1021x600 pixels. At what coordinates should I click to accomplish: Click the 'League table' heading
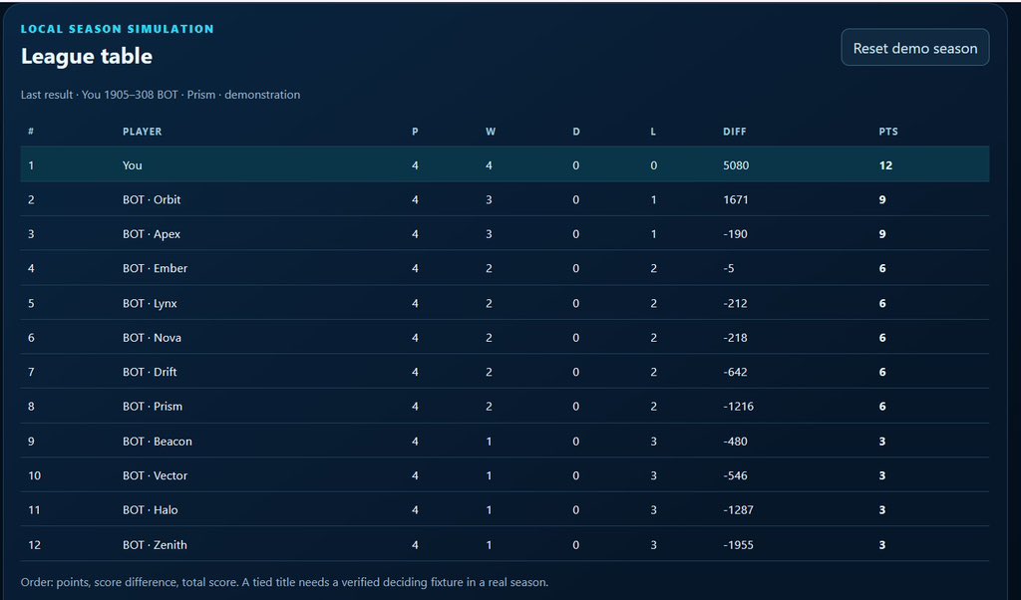[87, 56]
